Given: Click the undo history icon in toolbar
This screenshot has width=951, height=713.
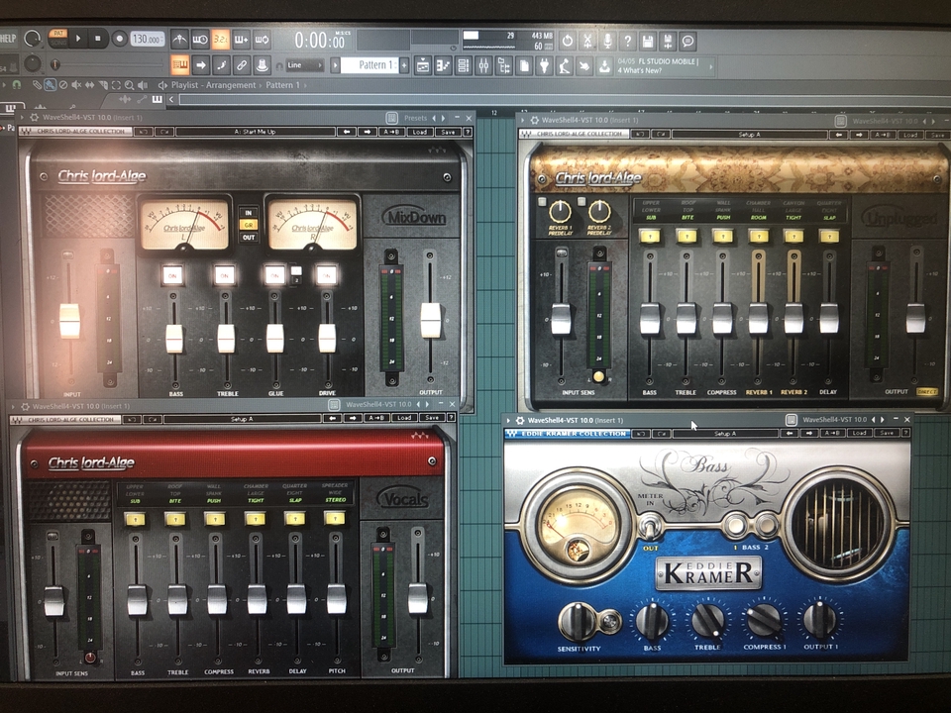Looking at the screenshot, I should coord(567,42).
